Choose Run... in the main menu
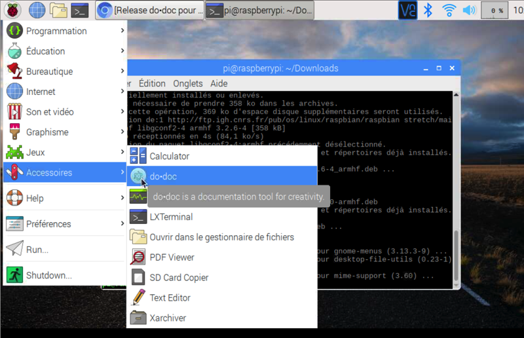This screenshot has width=524, height=338. pyautogui.click(x=37, y=250)
